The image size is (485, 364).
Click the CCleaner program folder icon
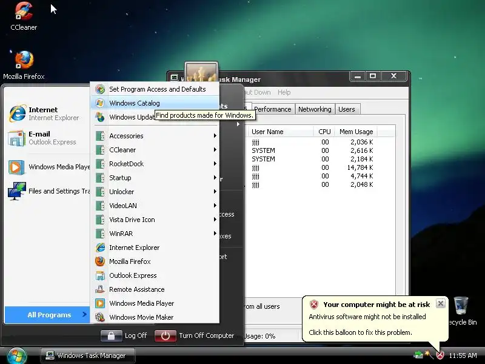99,150
